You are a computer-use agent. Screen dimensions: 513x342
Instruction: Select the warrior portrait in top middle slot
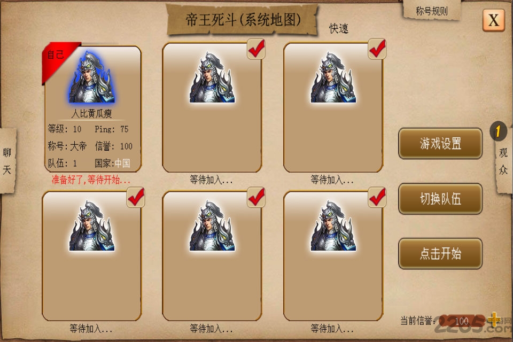coord(212,77)
